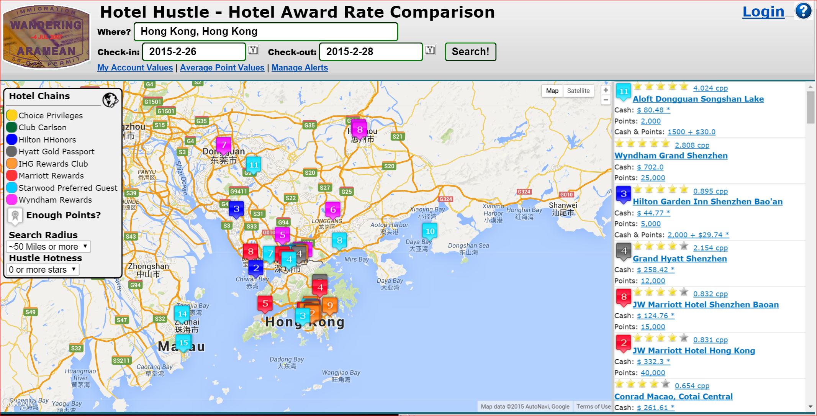
Task: Toggle the Hilton HHonors blue chain filter
Action: point(12,139)
